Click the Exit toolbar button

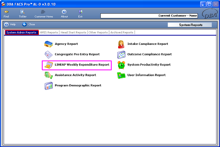point(80,14)
